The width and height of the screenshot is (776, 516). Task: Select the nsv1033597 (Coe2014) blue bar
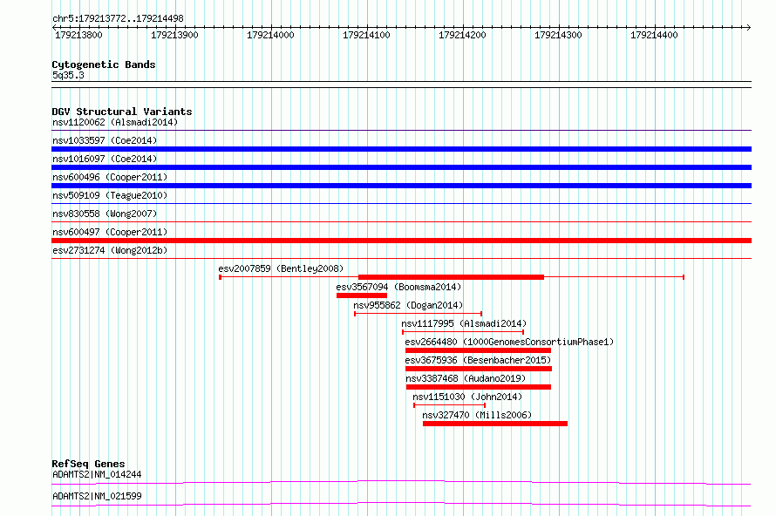pyautogui.click(x=401, y=149)
